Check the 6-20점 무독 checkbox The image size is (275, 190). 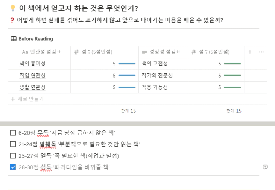click(x=13, y=133)
